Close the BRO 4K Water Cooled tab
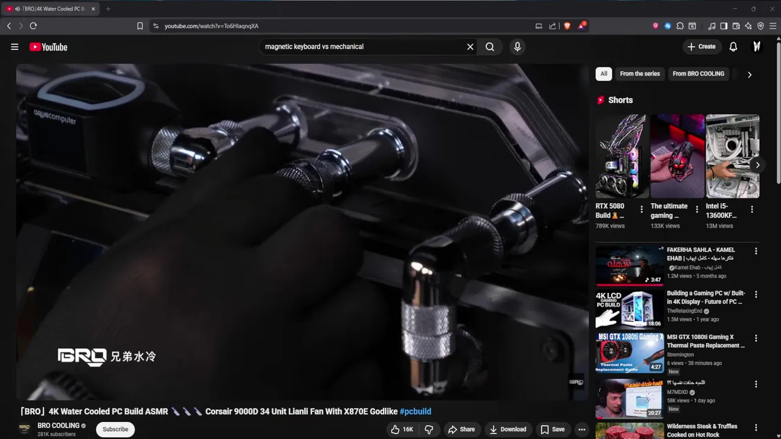The height and width of the screenshot is (439, 781). pos(93,9)
